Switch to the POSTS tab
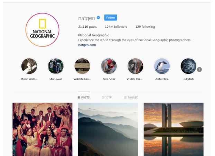Screen dimensions: 215x156 (x=84, y=97)
